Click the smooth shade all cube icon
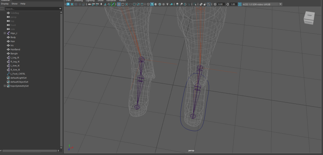Screen dimensions: 323x155 click(x=152, y=4)
